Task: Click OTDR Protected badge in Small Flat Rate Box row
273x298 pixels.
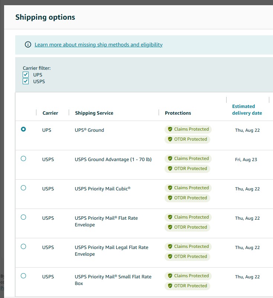Action: [188, 286]
